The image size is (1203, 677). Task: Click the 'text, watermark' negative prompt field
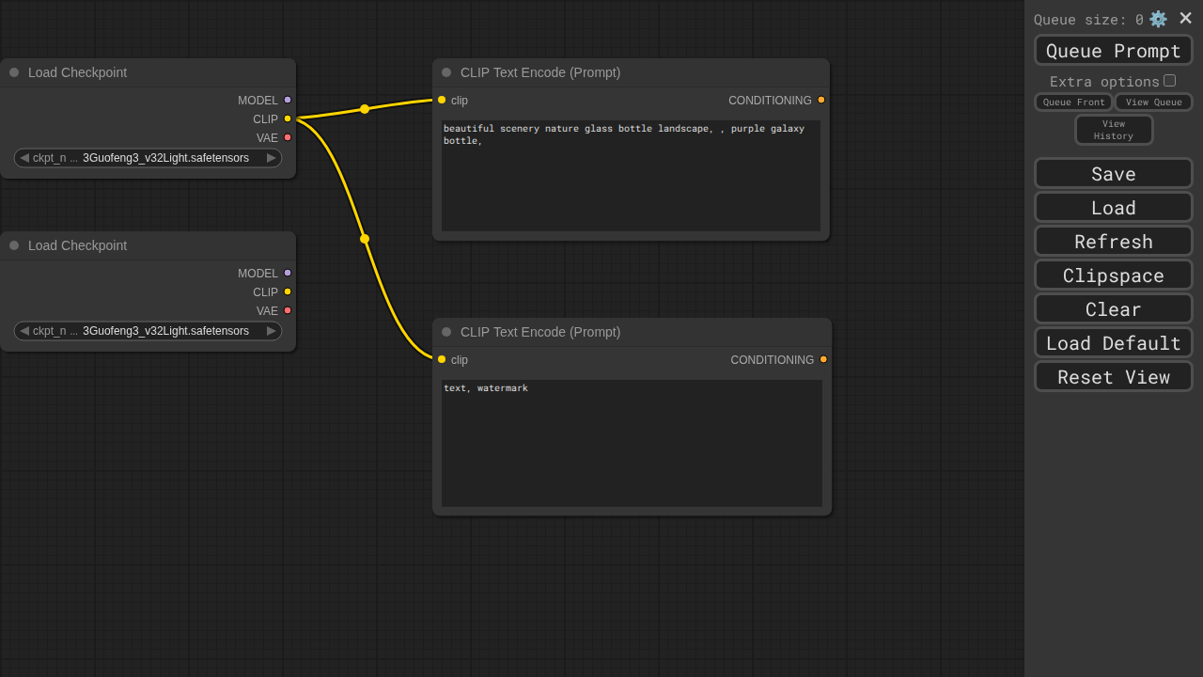click(x=632, y=442)
